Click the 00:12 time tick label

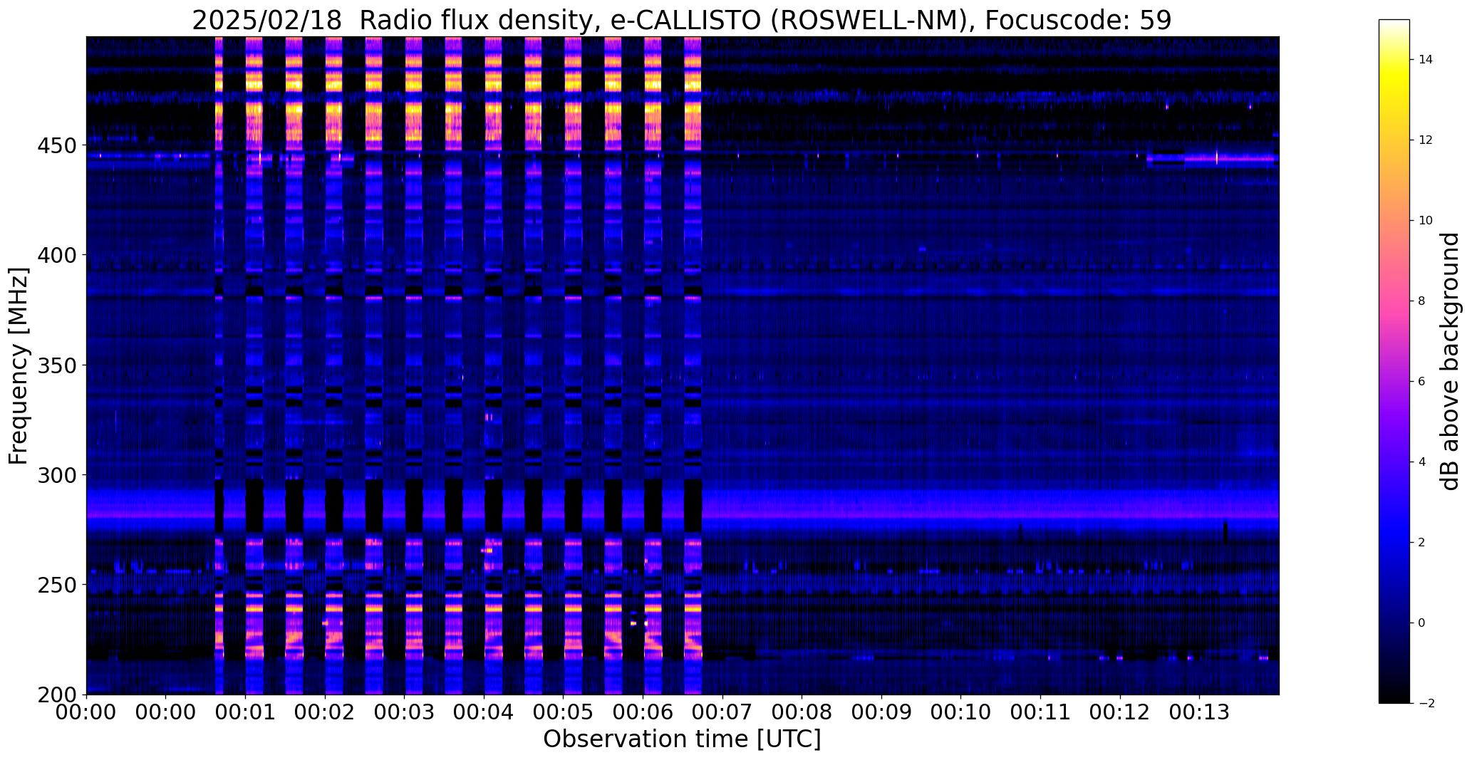tap(1121, 712)
